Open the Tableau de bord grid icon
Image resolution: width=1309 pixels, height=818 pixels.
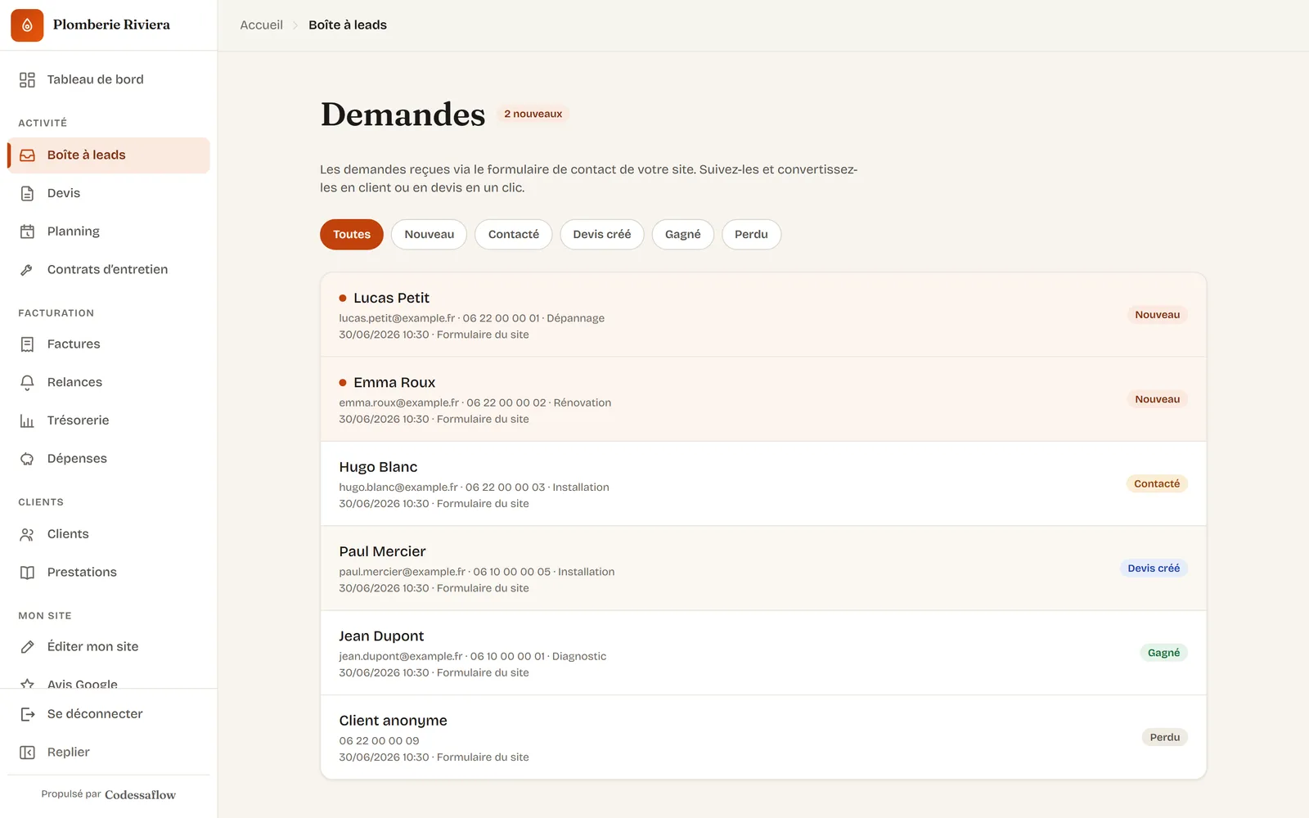click(x=27, y=79)
